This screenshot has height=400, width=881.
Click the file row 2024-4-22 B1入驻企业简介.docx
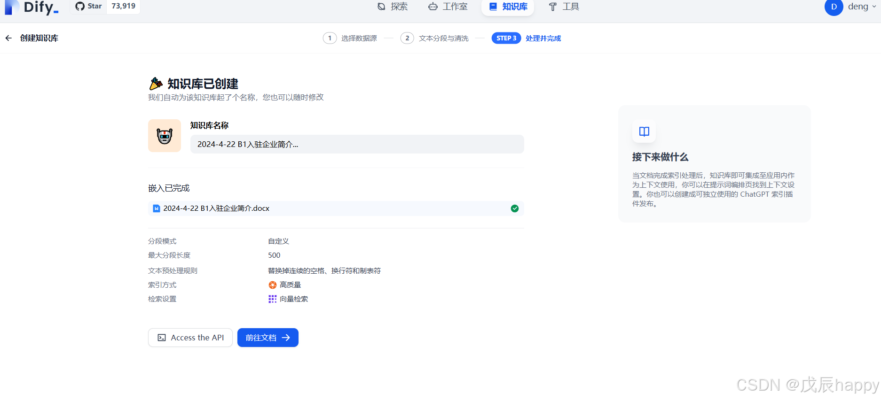[x=336, y=208]
